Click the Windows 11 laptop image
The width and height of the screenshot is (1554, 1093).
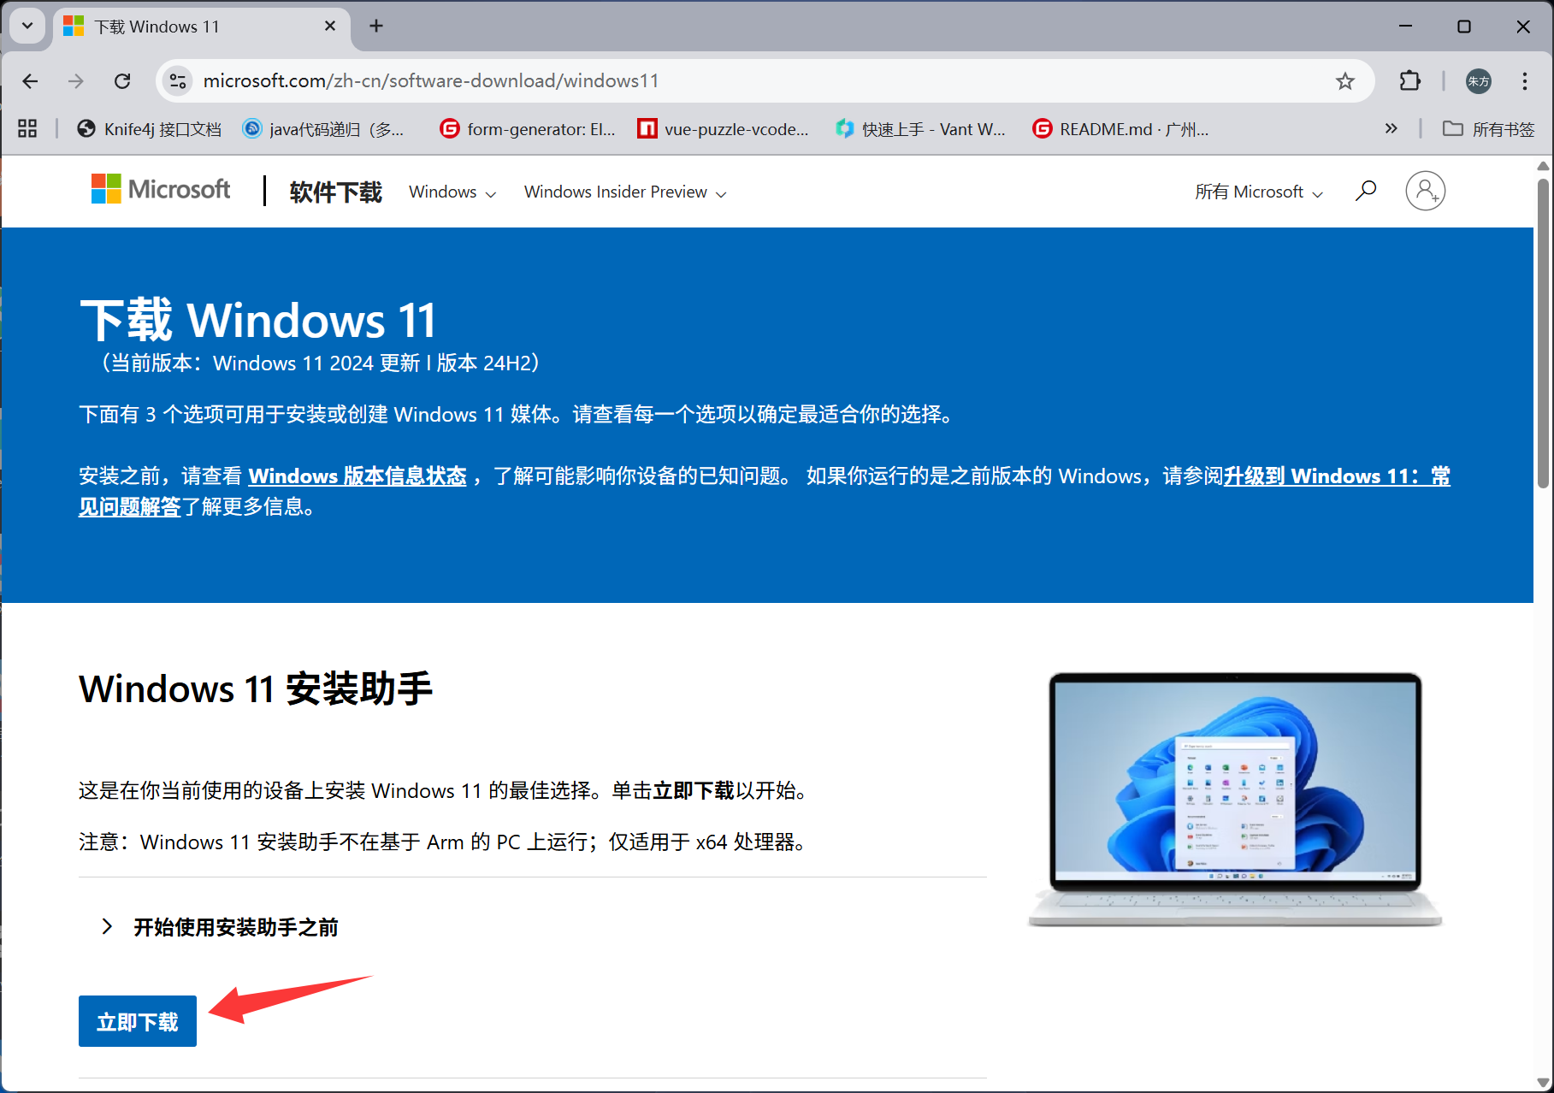pyautogui.click(x=1235, y=799)
